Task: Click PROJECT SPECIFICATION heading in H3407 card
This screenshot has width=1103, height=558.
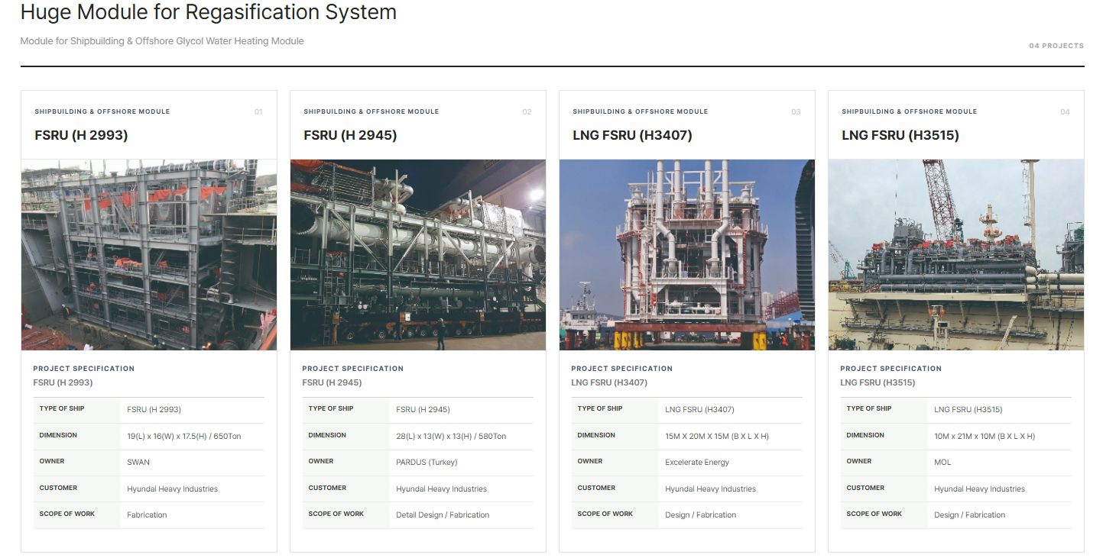Action: (x=622, y=369)
